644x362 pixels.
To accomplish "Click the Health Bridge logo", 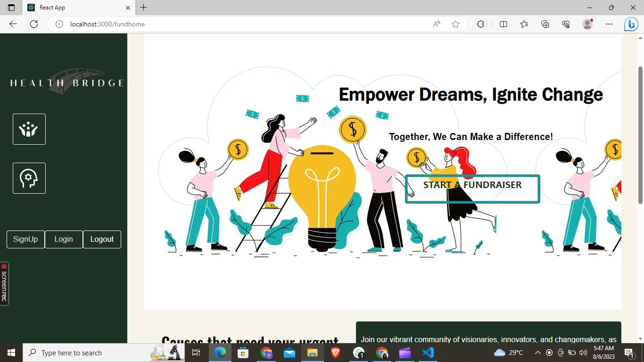I will click(x=67, y=82).
